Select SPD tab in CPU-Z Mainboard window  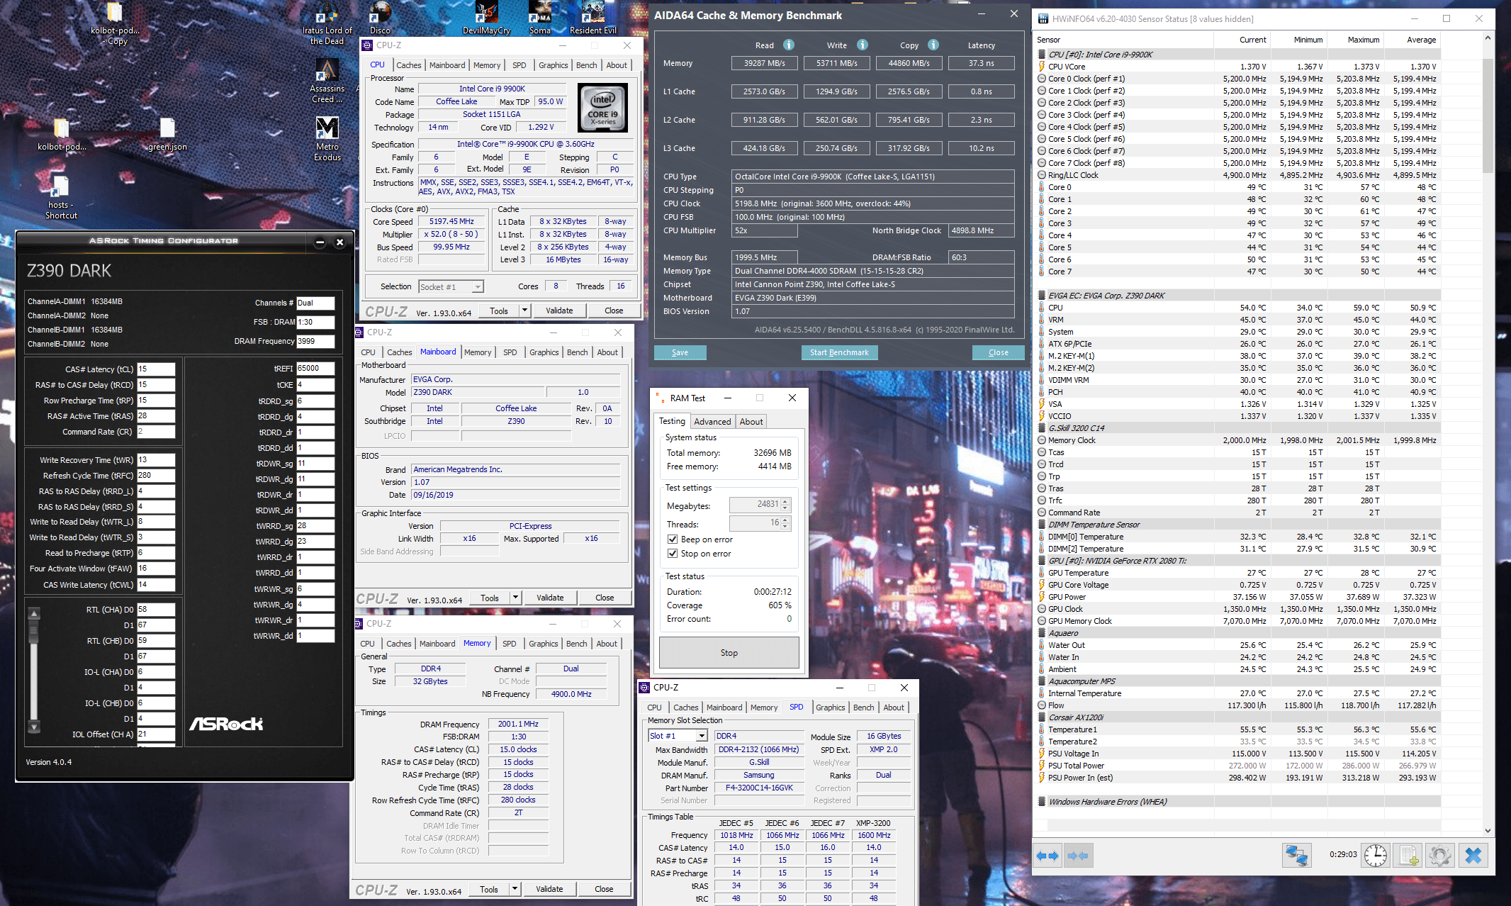(510, 352)
